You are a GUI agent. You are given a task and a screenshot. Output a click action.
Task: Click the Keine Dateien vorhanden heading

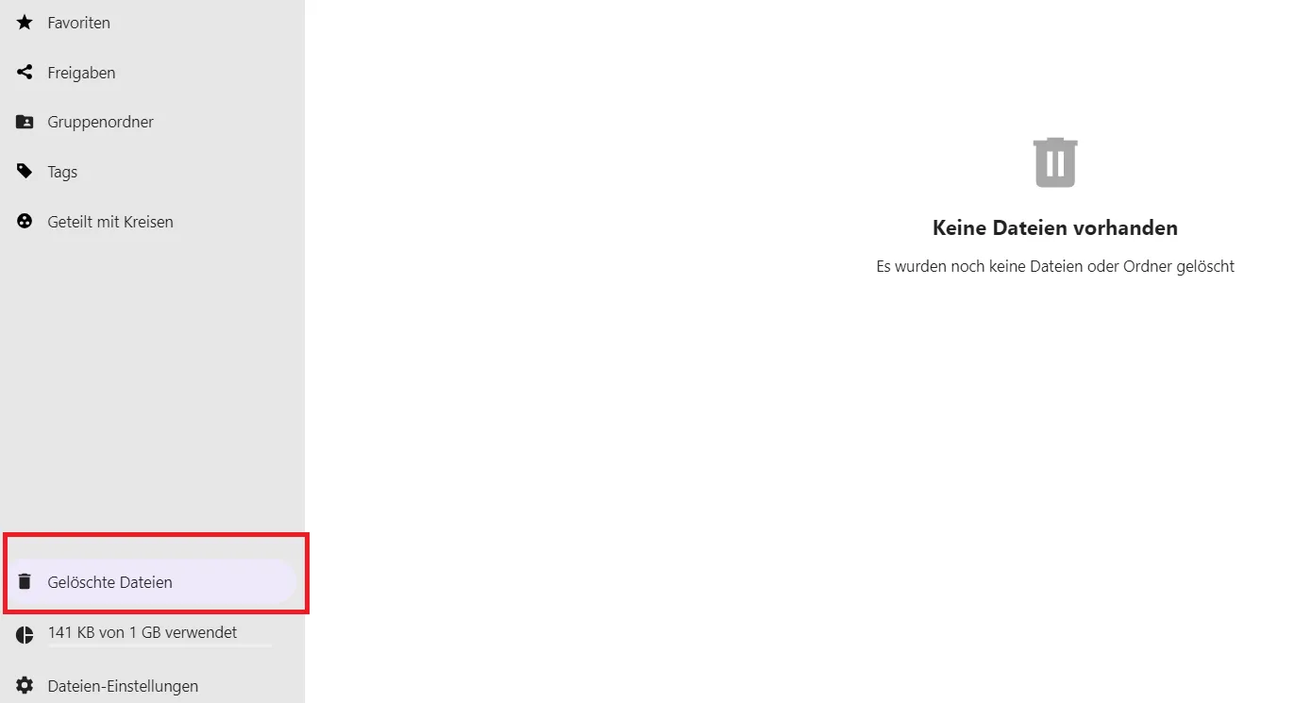pos(1055,227)
